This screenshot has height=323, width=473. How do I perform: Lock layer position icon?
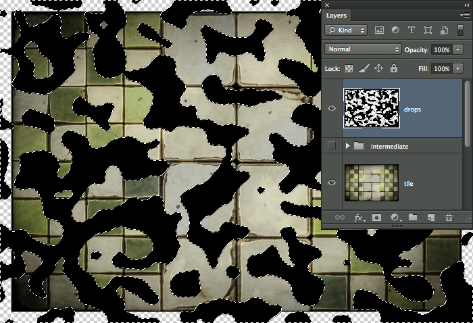click(378, 68)
